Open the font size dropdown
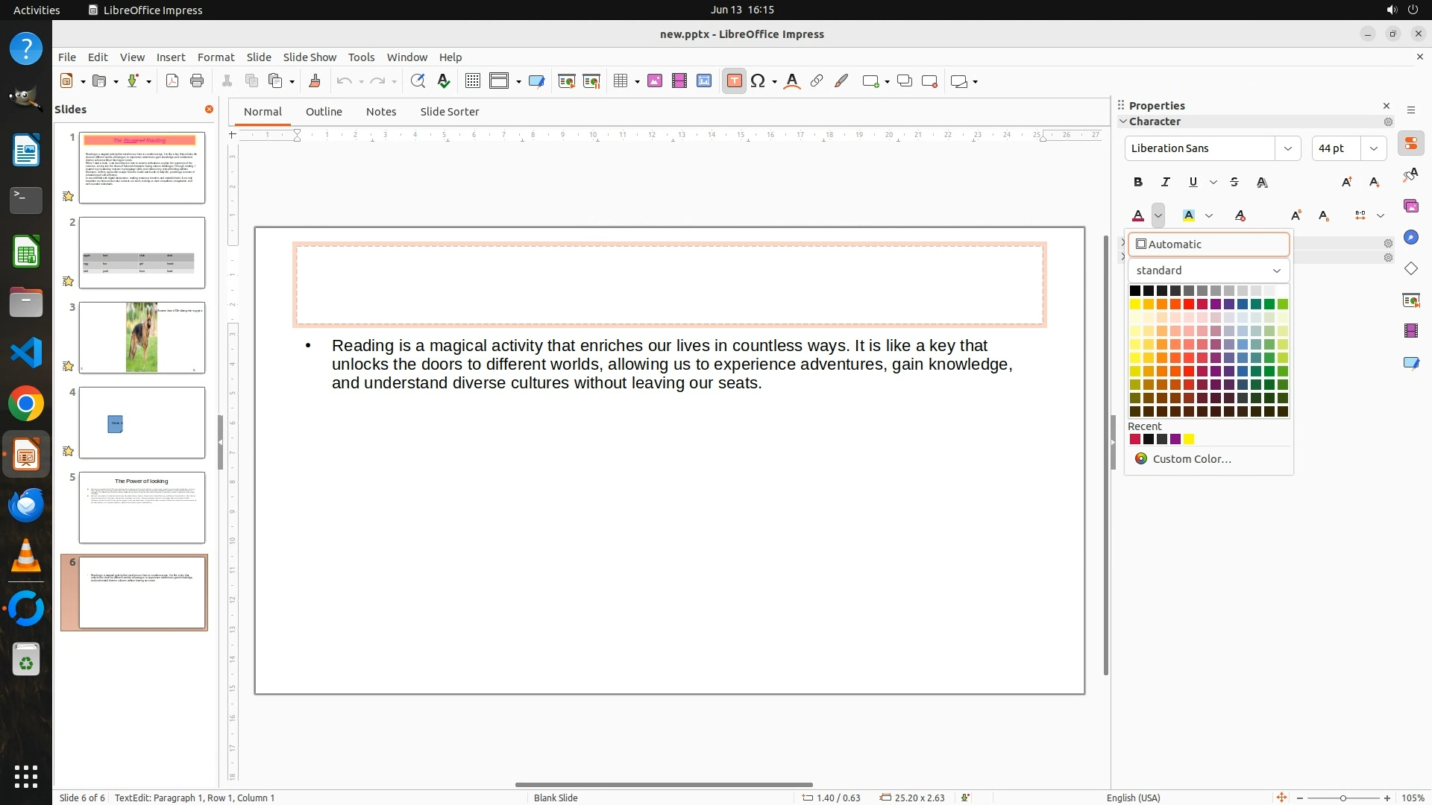 tap(1373, 148)
